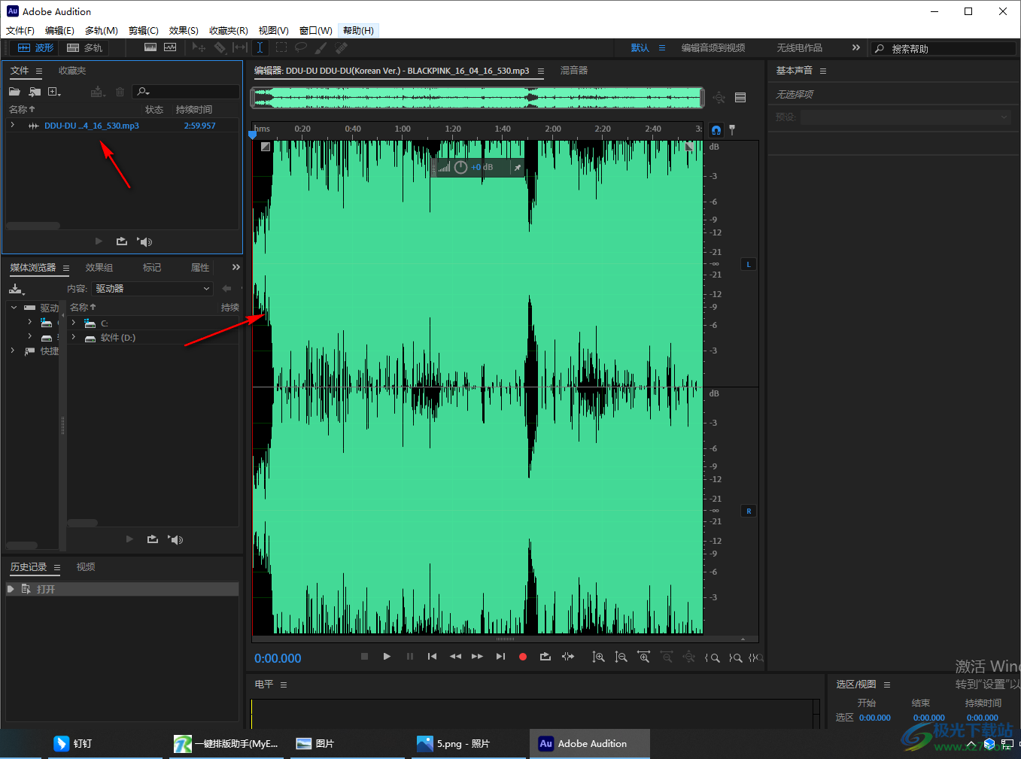The height and width of the screenshot is (759, 1021).
Task: Click the fast forward button
Action: coord(477,657)
